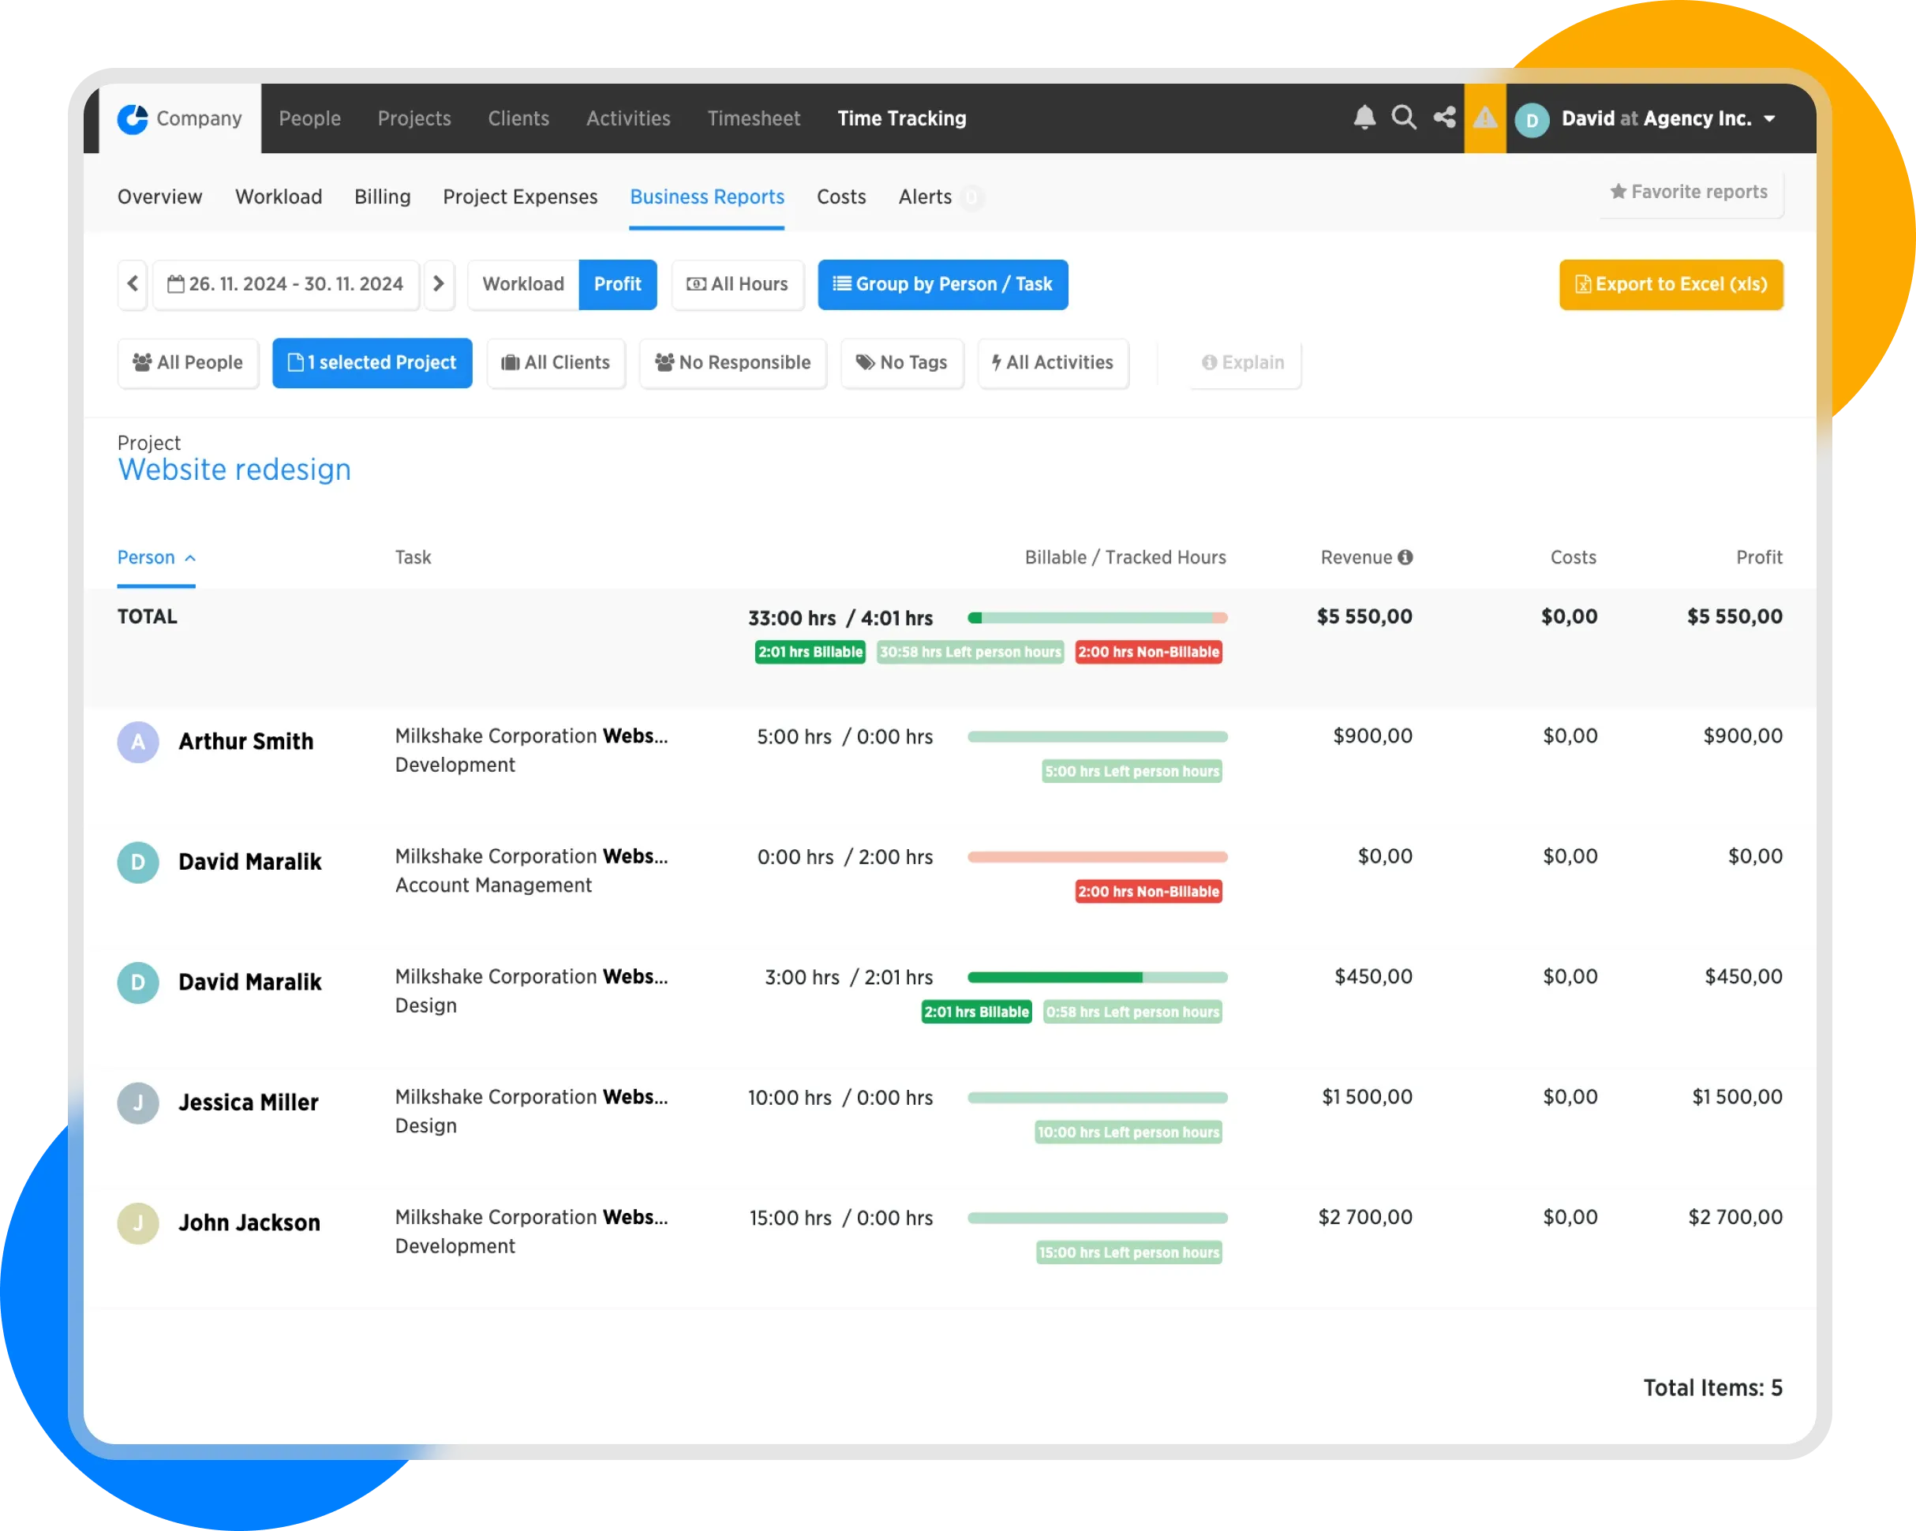Click the search magnifier icon
This screenshot has height=1531, width=1916.
(x=1403, y=118)
